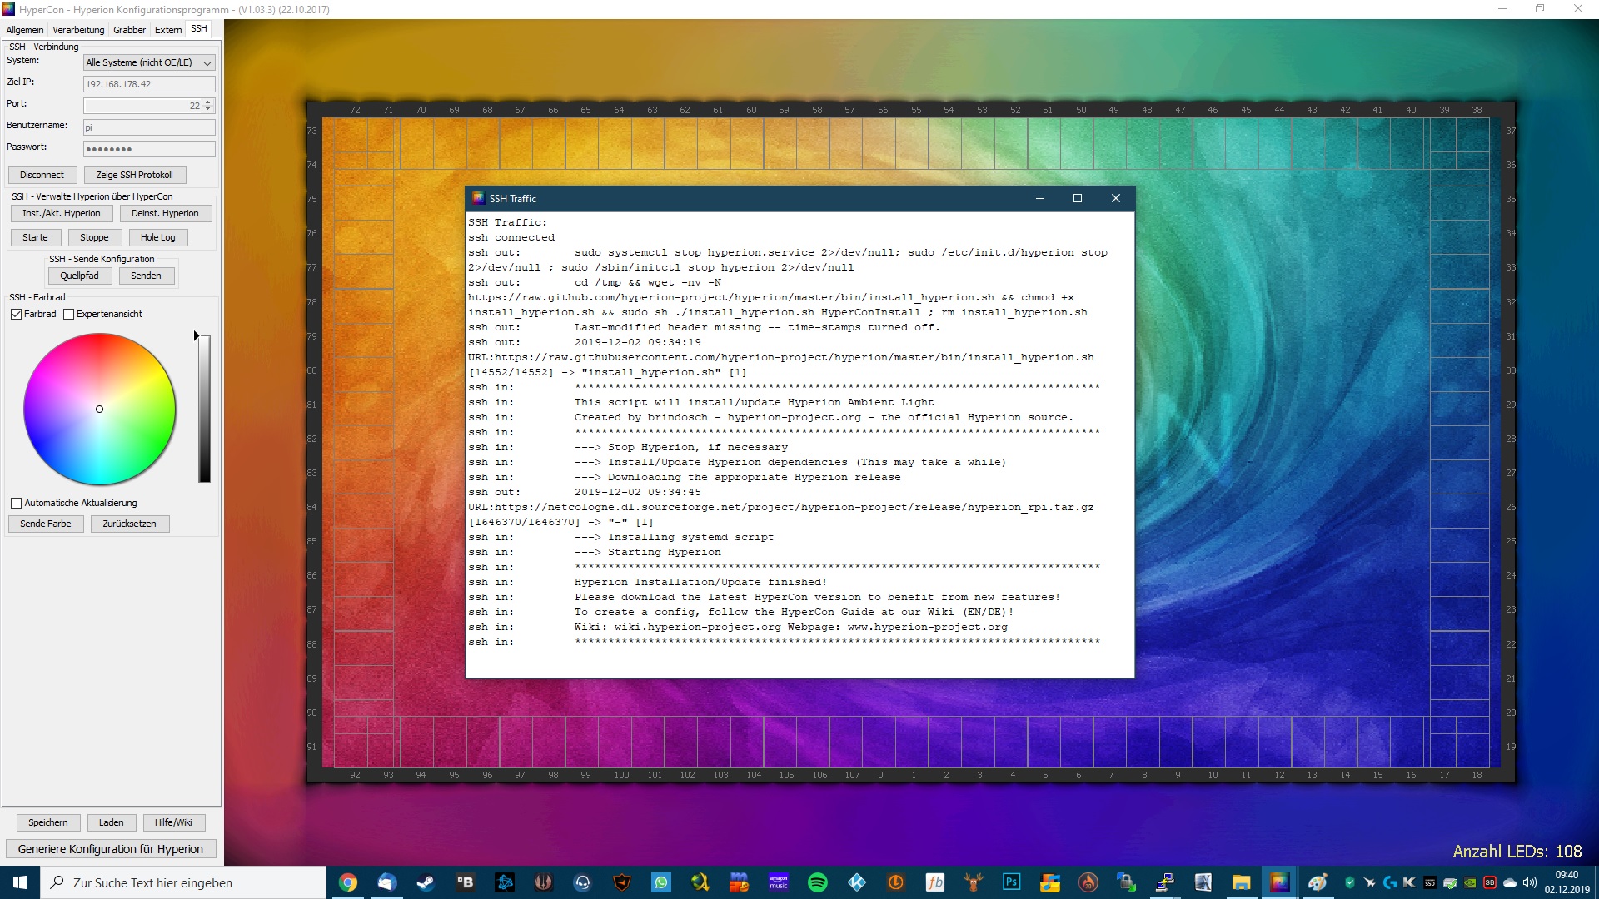Open the Paint palette taskbar icon
The width and height of the screenshot is (1599, 899).
point(1318,882)
